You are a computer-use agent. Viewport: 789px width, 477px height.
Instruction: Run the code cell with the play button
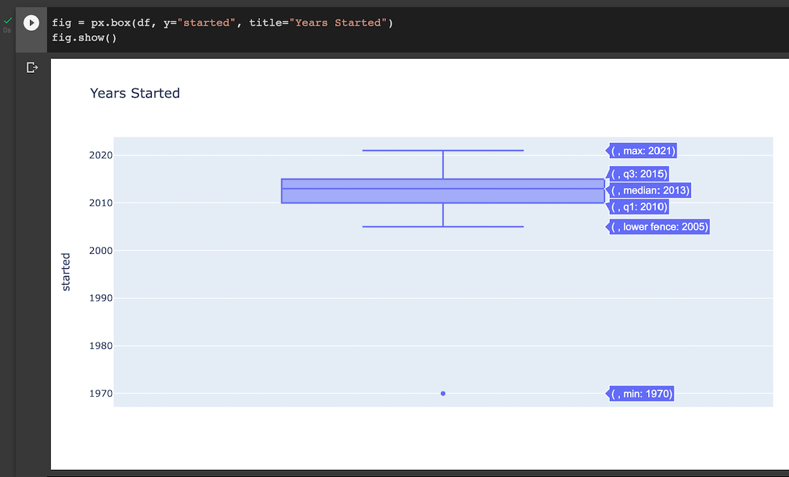point(31,22)
